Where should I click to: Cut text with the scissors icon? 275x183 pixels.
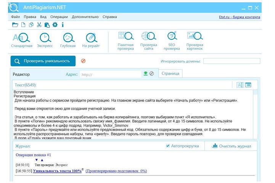[39, 25]
